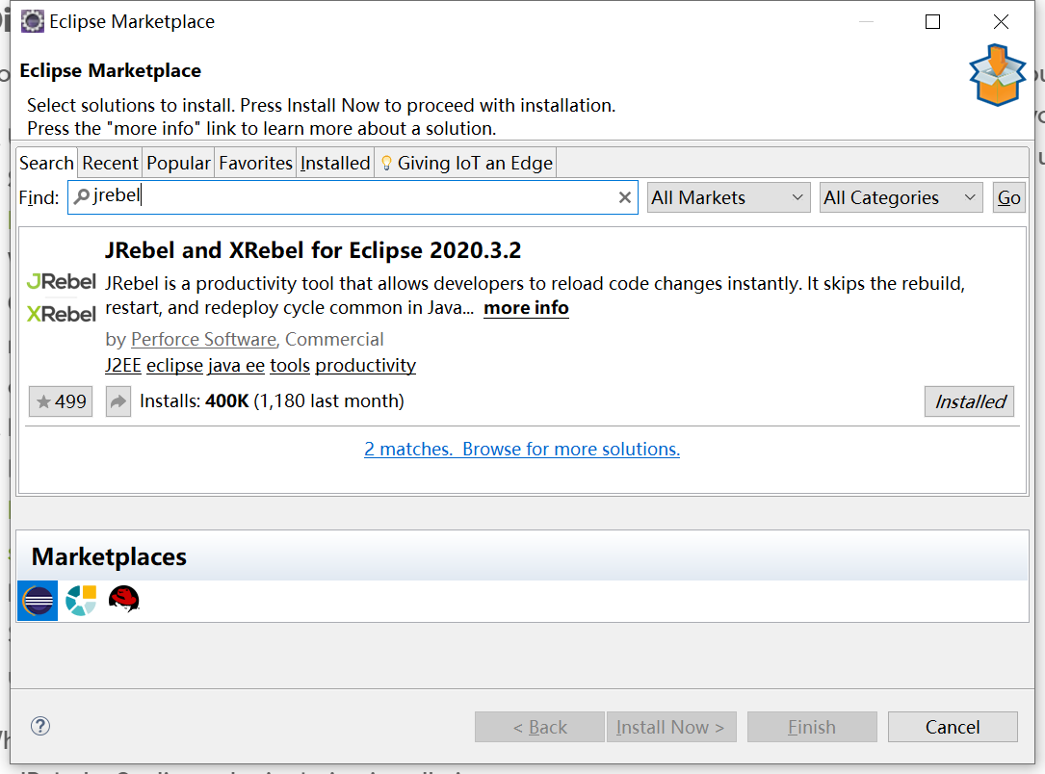The width and height of the screenshot is (1045, 774).
Task: Open the Giving IoT an Edge tab
Action: tap(466, 164)
